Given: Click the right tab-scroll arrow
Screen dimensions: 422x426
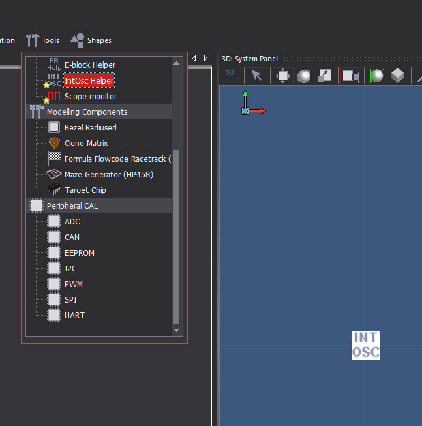Looking at the screenshot, I should click(x=205, y=59).
